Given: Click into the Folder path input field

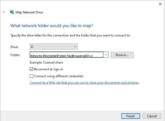Looking at the screenshot, I should pos(66,55).
